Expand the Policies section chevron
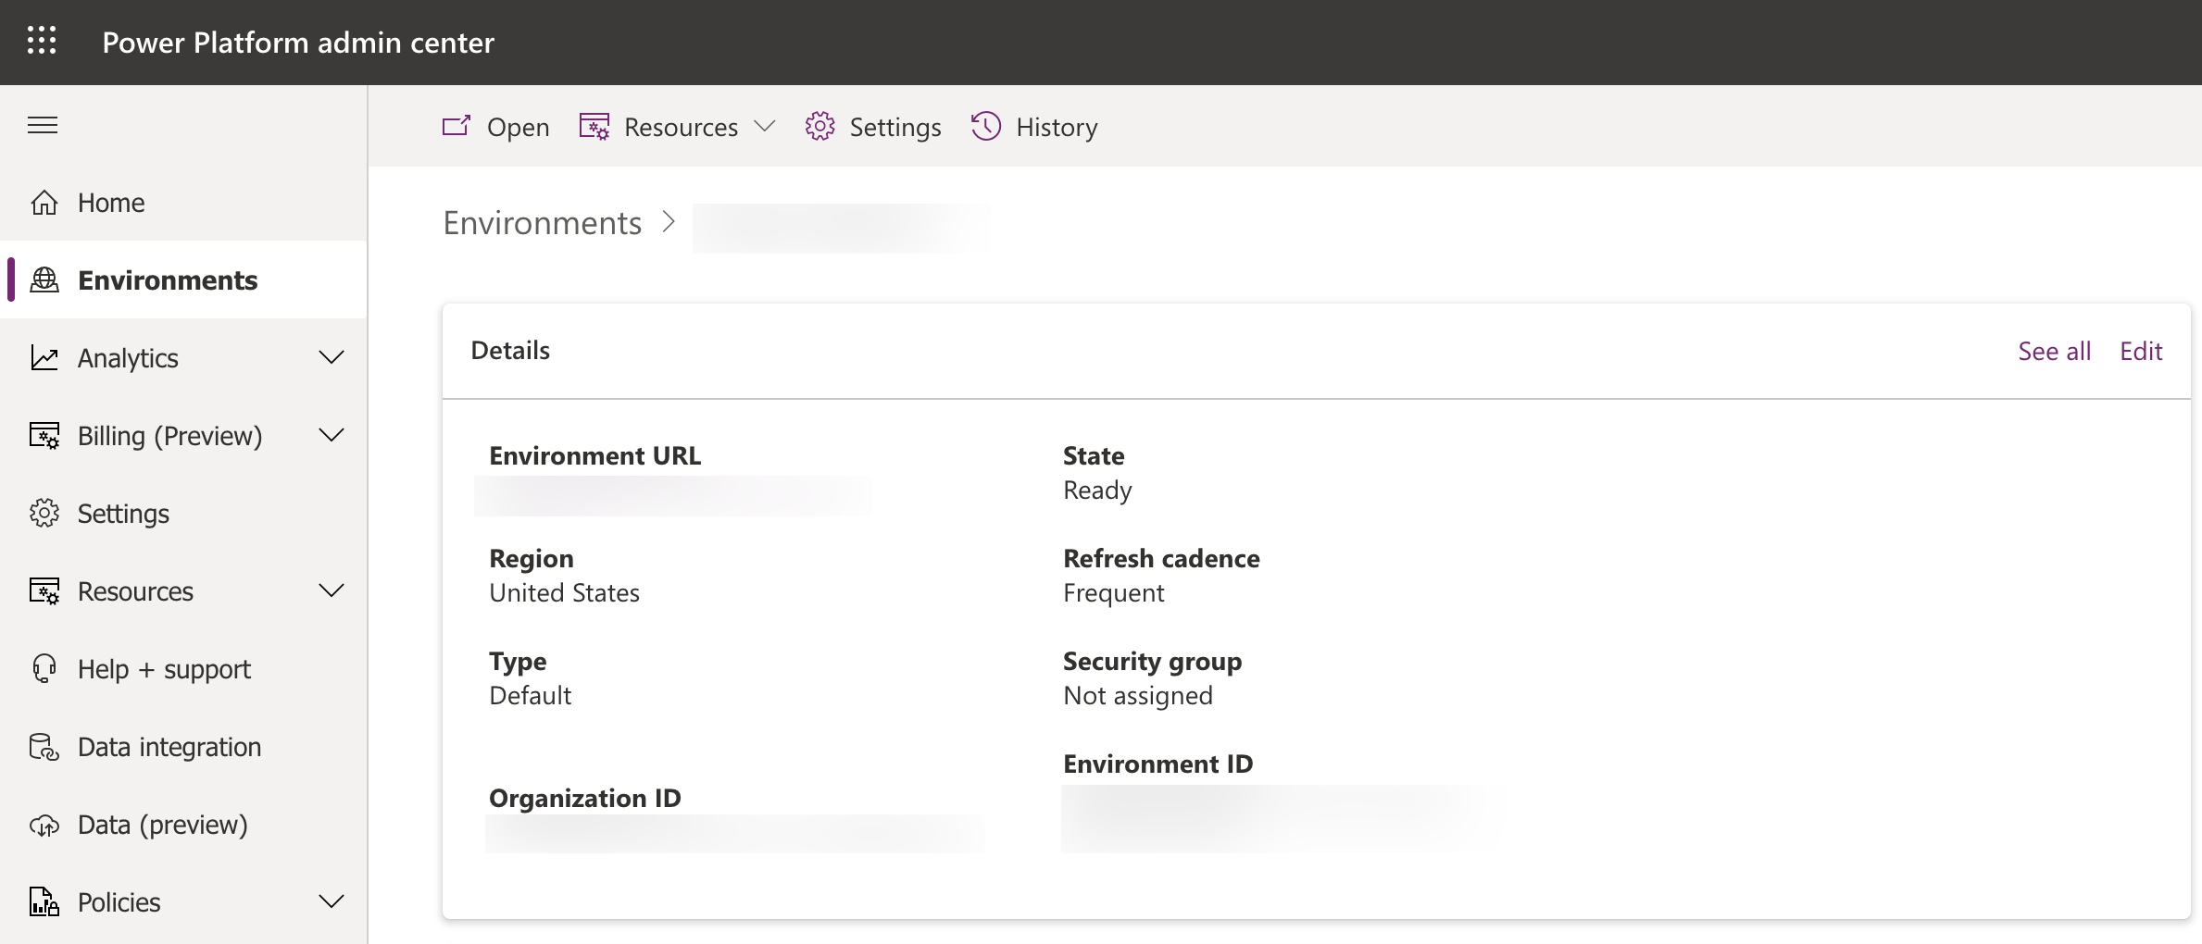Image resolution: width=2202 pixels, height=944 pixels. click(x=332, y=901)
